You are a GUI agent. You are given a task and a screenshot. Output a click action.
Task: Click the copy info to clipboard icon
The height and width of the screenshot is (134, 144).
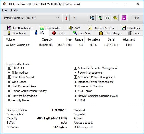[x=92, y=18]
